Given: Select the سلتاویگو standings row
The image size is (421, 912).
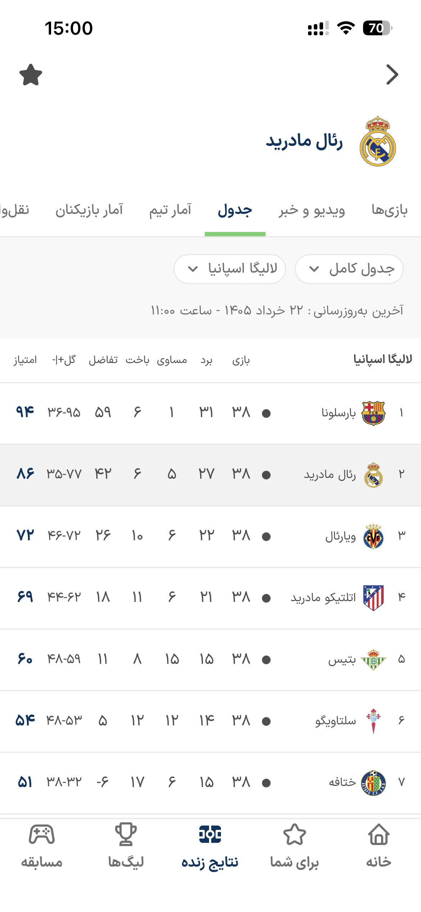Looking at the screenshot, I should click(210, 721).
